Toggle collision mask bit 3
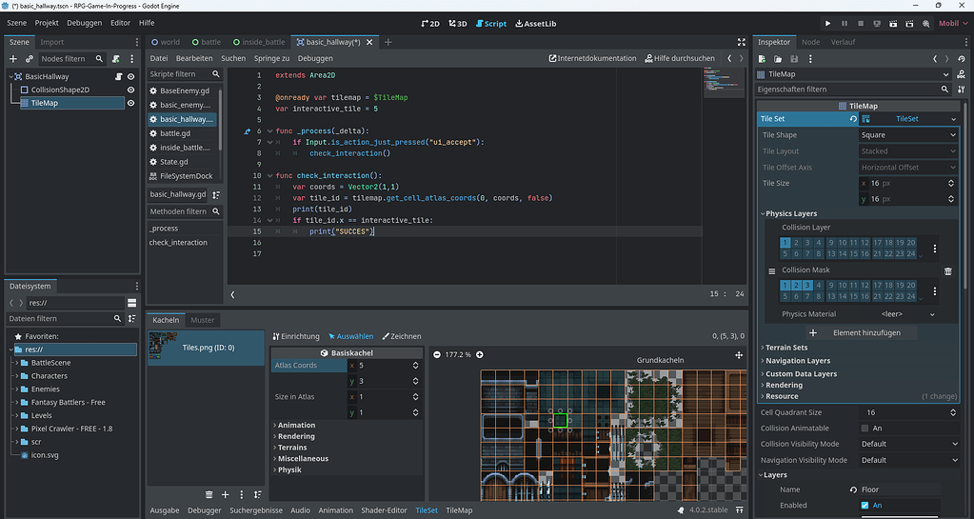 (x=807, y=286)
